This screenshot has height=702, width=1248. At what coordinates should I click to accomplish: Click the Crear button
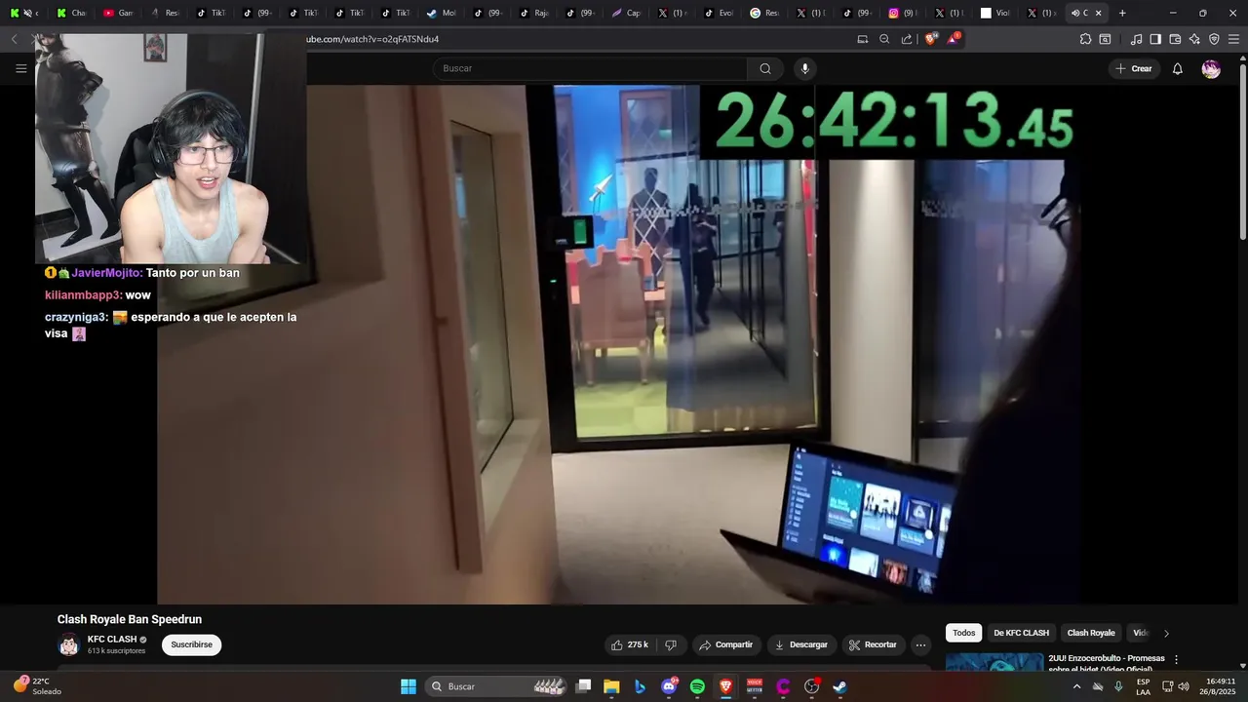[1134, 68]
